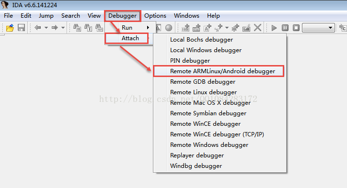Viewport: 347px width, 188px height.
Task: Click the icon right of debugger combo box
Action: [343, 28]
